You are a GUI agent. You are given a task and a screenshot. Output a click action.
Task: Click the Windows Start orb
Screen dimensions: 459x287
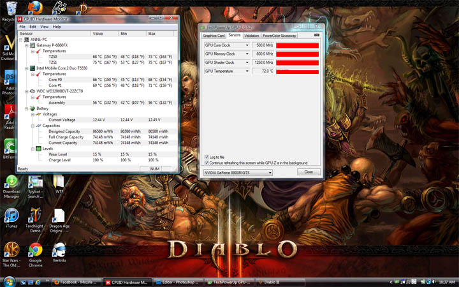coord(9,282)
